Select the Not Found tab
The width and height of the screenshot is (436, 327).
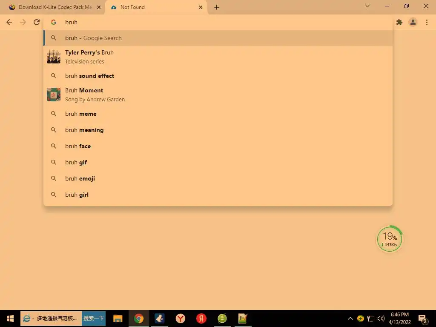[x=157, y=7]
